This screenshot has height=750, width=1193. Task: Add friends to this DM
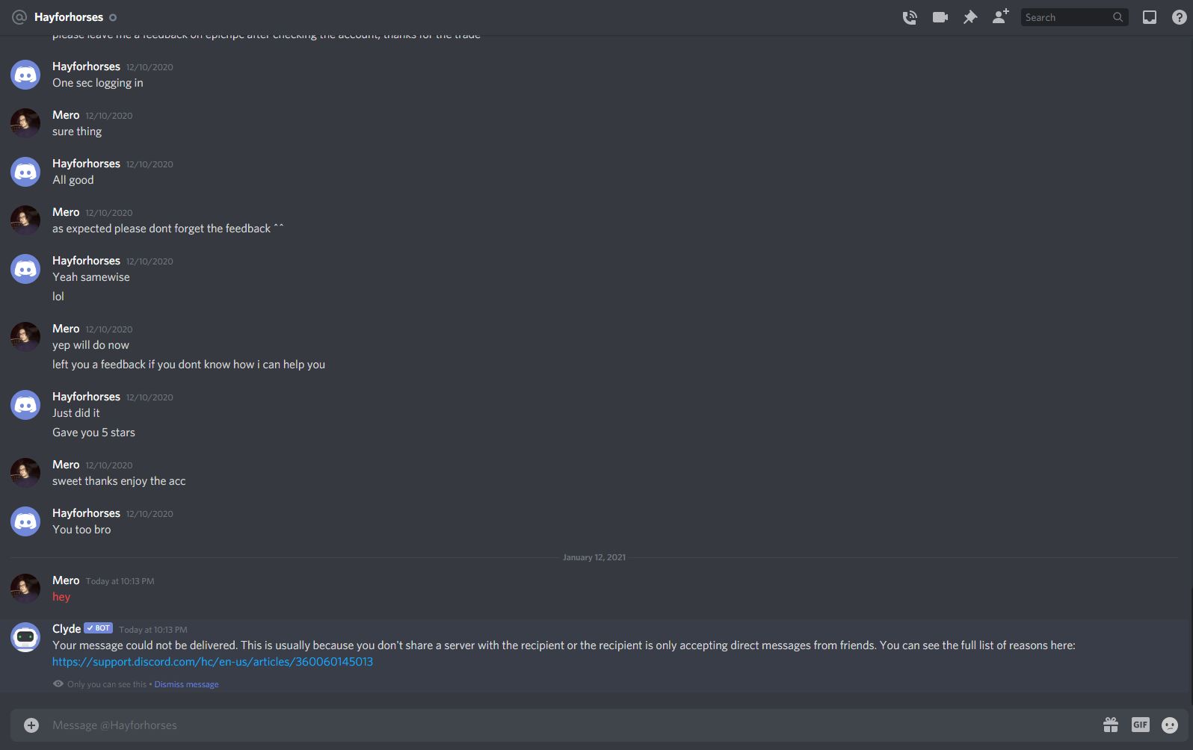1000,16
